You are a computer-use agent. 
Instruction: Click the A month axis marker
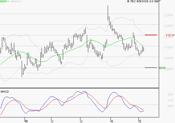112,121
